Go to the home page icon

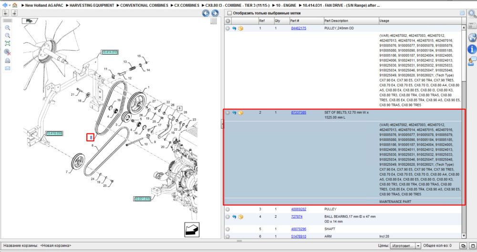point(15,5)
